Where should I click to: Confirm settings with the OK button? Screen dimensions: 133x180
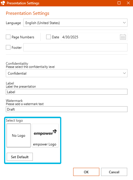[86, 172]
